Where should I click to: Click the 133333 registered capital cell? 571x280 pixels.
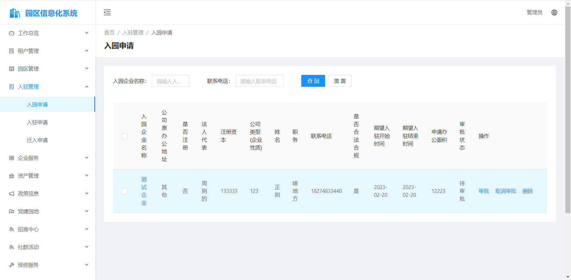point(229,191)
